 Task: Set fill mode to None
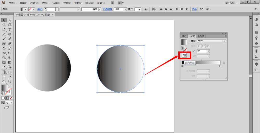pos(11,98)
